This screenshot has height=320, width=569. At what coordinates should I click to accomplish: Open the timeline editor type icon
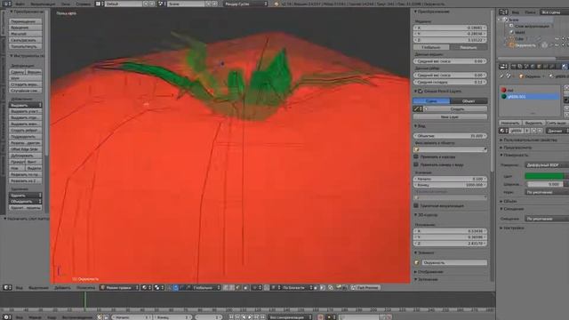tap(7, 317)
